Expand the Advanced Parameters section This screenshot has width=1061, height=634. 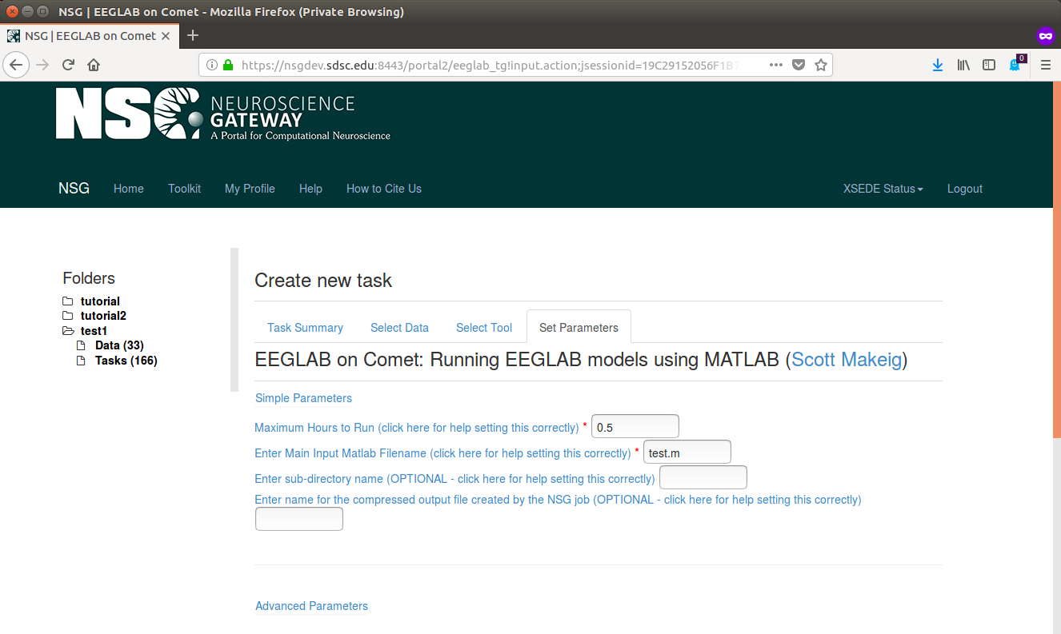[x=311, y=606]
